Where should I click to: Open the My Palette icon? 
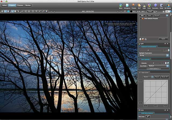point(168,6)
